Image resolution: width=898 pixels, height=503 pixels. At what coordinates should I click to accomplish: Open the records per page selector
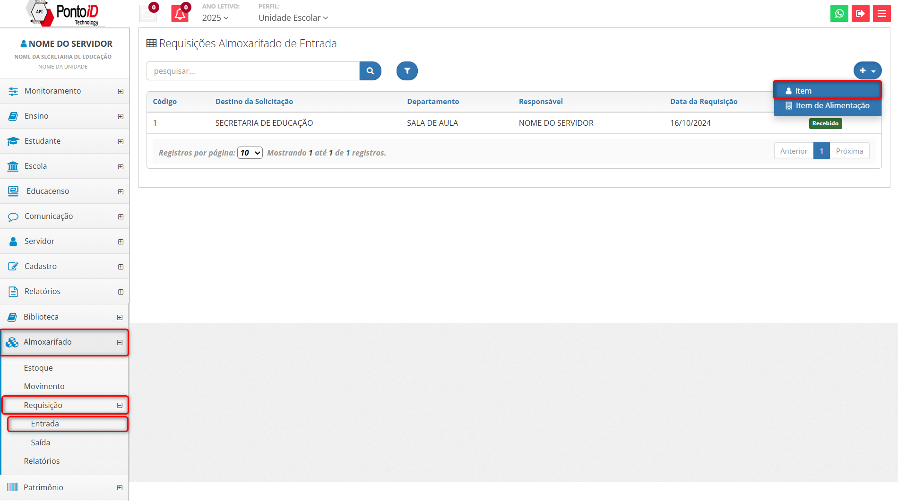[250, 153]
